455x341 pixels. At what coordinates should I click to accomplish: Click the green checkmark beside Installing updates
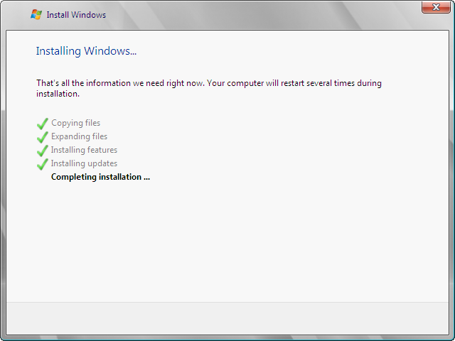(43, 164)
